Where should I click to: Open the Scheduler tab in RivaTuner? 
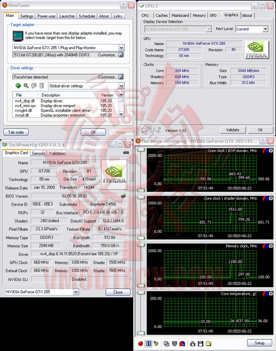[x=87, y=16]
